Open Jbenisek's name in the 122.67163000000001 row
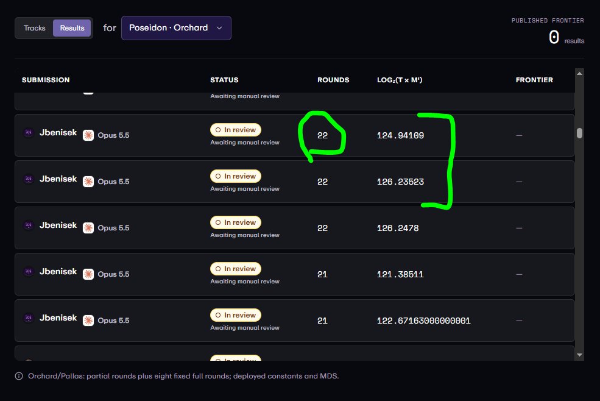 pos(58,318)
